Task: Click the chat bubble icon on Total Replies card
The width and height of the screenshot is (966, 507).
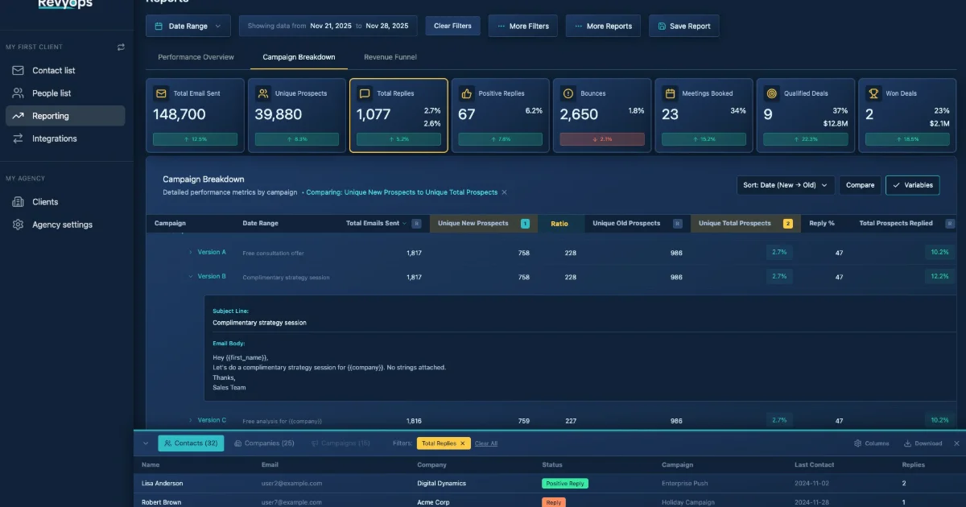Action: coord(365,93)
